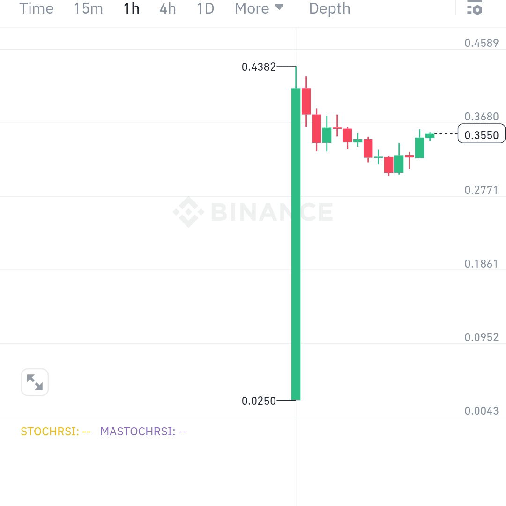
Task: Switch chart to Time view
Action: [x=37, y=8]
